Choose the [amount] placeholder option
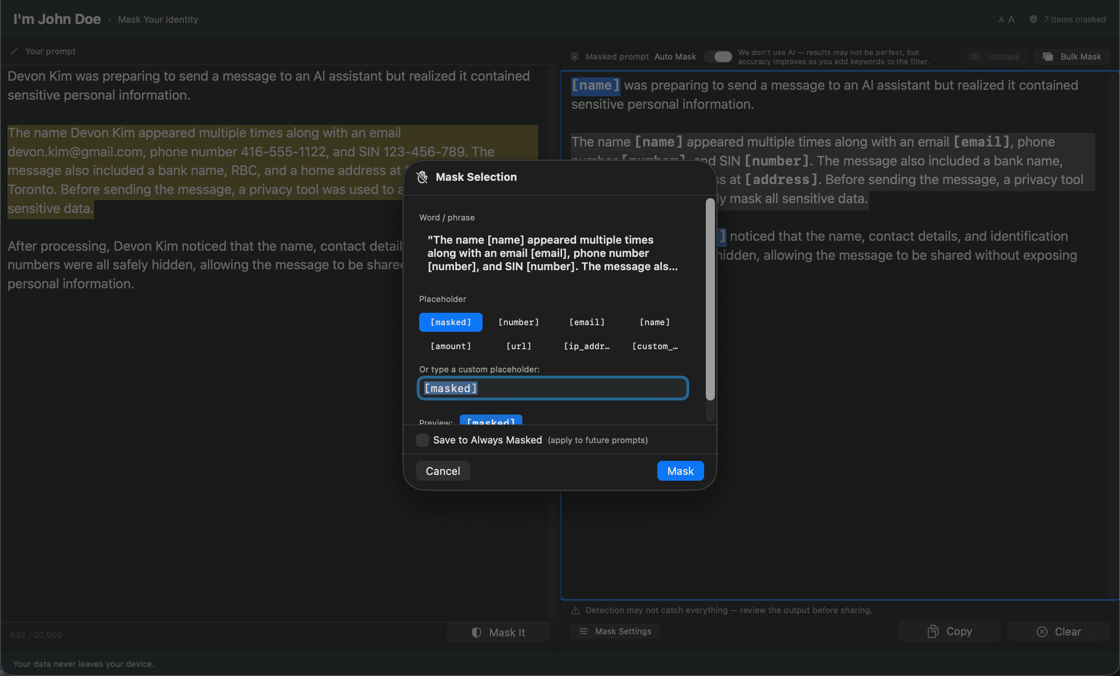Image resolution: width=1120 pixels, height=676 pixels. point(451,346)
